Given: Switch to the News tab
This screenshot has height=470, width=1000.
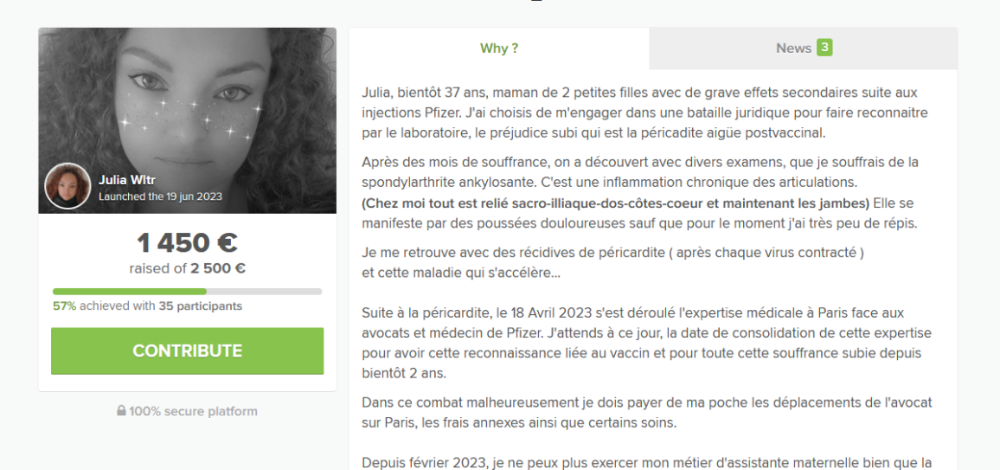Looking at the screenshot, I should click(804, 48).
